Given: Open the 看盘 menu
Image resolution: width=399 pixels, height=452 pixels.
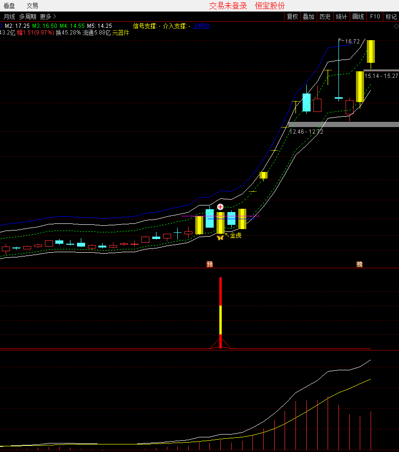Looking at the screenshot, I should 9,6.
